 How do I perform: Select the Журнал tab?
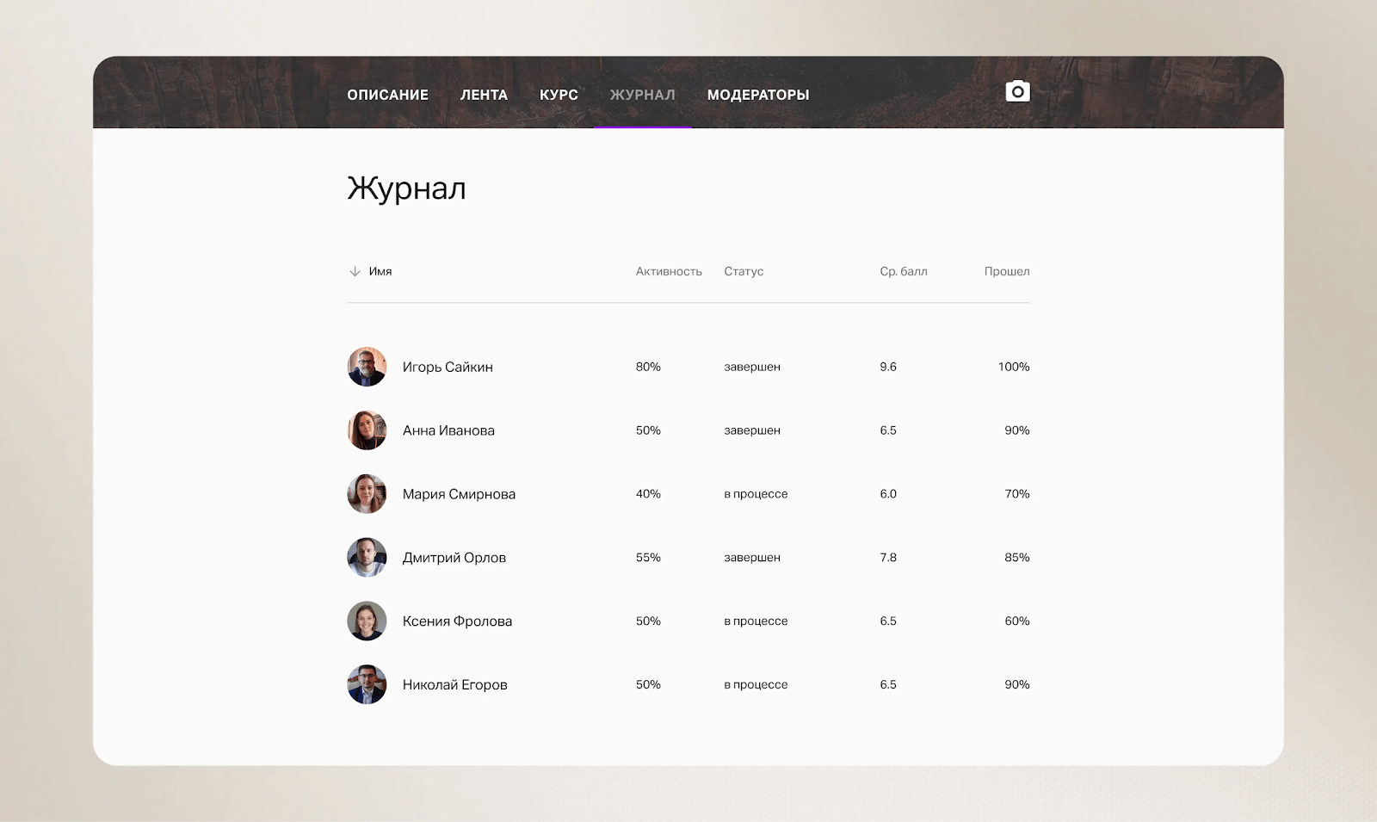[642, 95]
